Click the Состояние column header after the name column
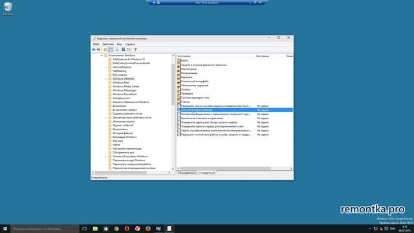The image size is (414, 233). point(263,56)
